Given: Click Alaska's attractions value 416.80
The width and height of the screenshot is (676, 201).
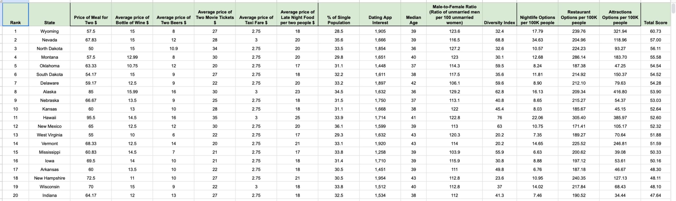Looking at the screenshot, I should (620, 92).
